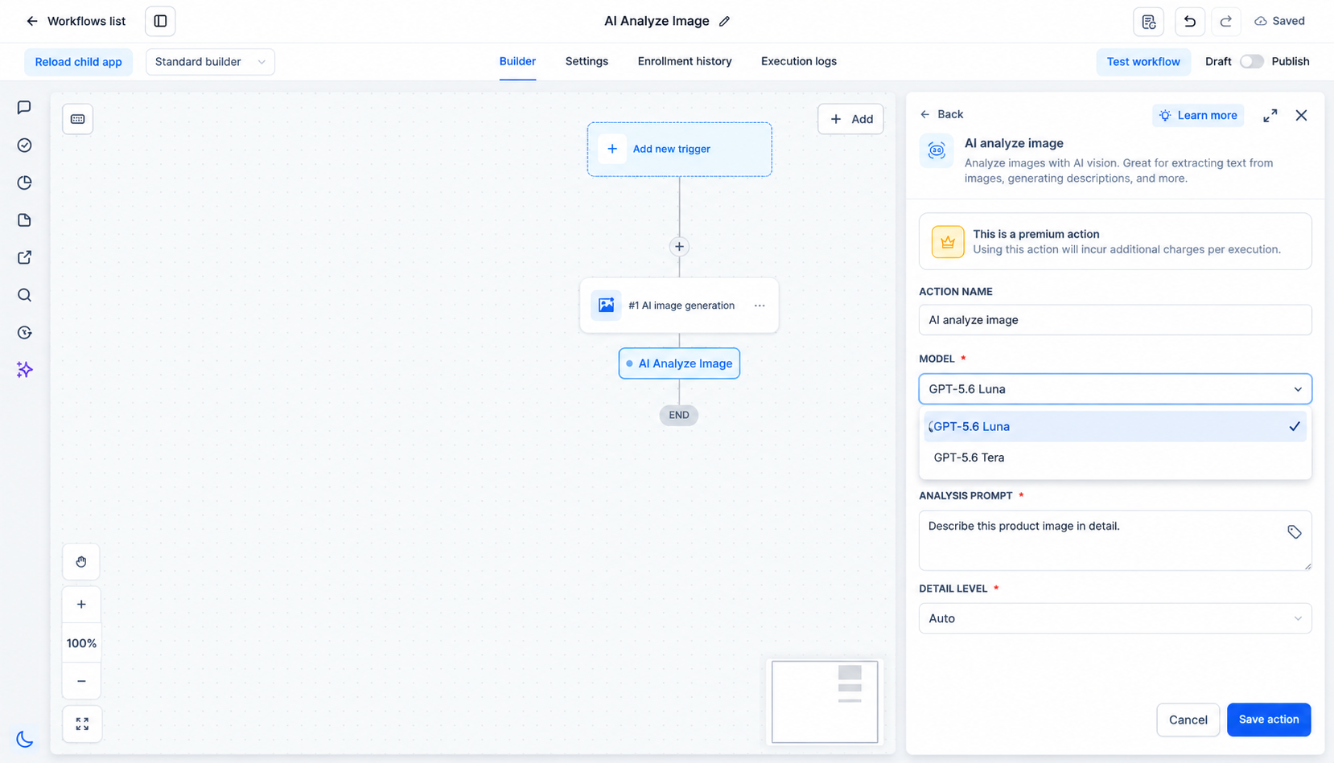Open conversations chat icon in sidebar
This screenshot has width=1334, height=763.
pyautogui.click(x=24, y=108)
